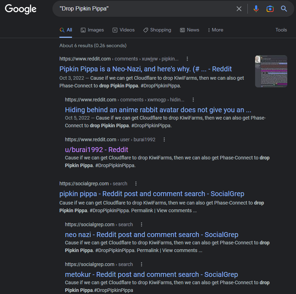Screen dimensions: 296x294
Task: Start voice search with the microphone icon
Action: pos(256,9)
